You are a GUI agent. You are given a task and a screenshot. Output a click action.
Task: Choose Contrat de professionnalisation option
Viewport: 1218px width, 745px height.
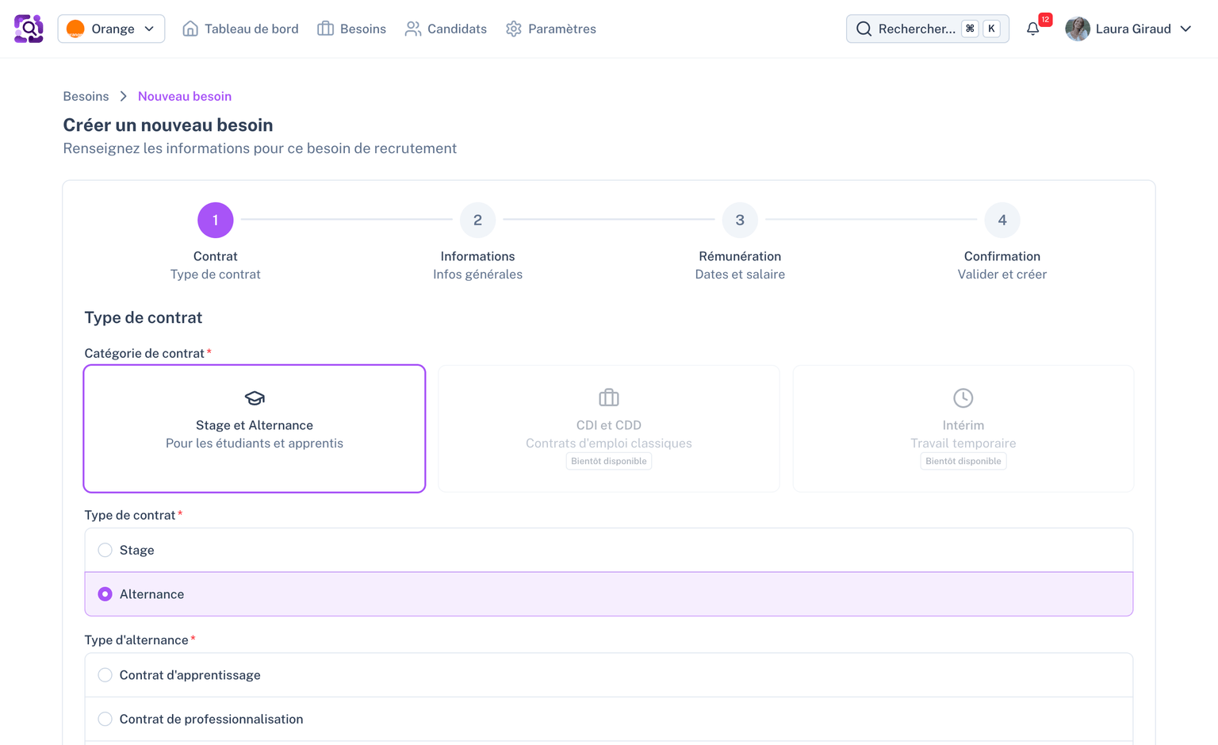(x=105, y=719)
